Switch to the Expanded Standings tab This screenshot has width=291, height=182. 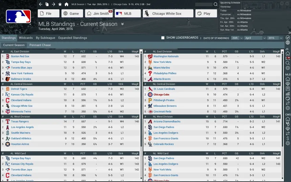(x=72, y=38)
